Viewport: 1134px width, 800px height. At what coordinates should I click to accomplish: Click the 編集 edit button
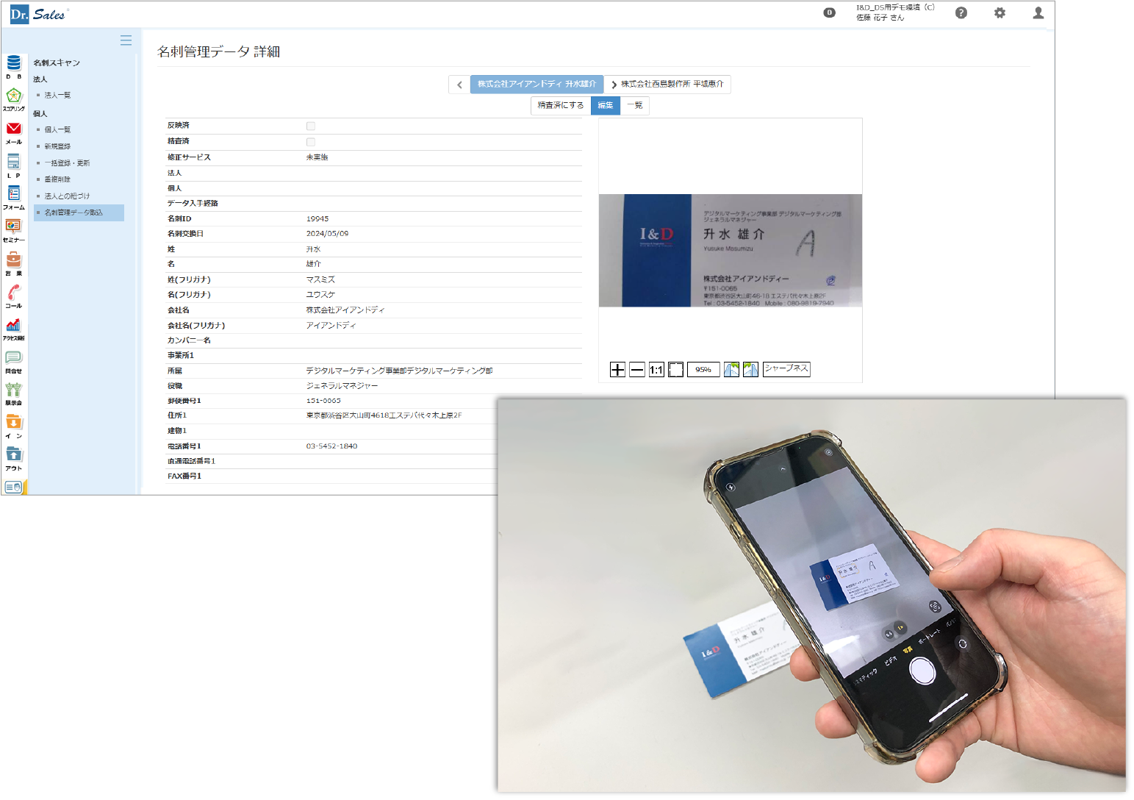[x=606, y=106]
